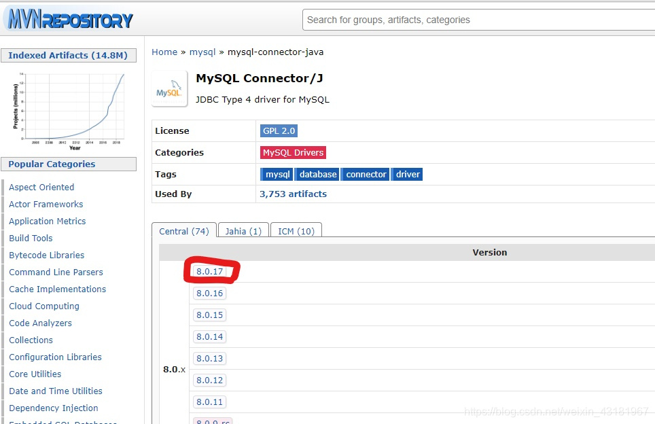The image size is (655, 424).
Task: Select the driver tag
Action: click(407, 174)
